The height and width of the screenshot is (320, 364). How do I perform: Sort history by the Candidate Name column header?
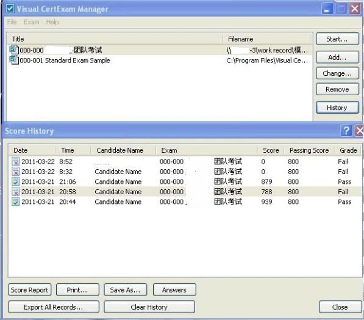coord(123,150)
